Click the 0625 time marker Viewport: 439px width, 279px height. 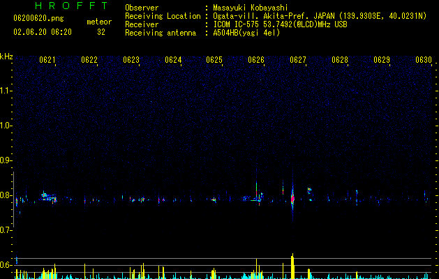[214, 60]
